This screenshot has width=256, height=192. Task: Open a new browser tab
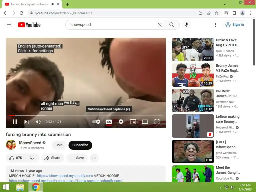[x=67, y=4]
